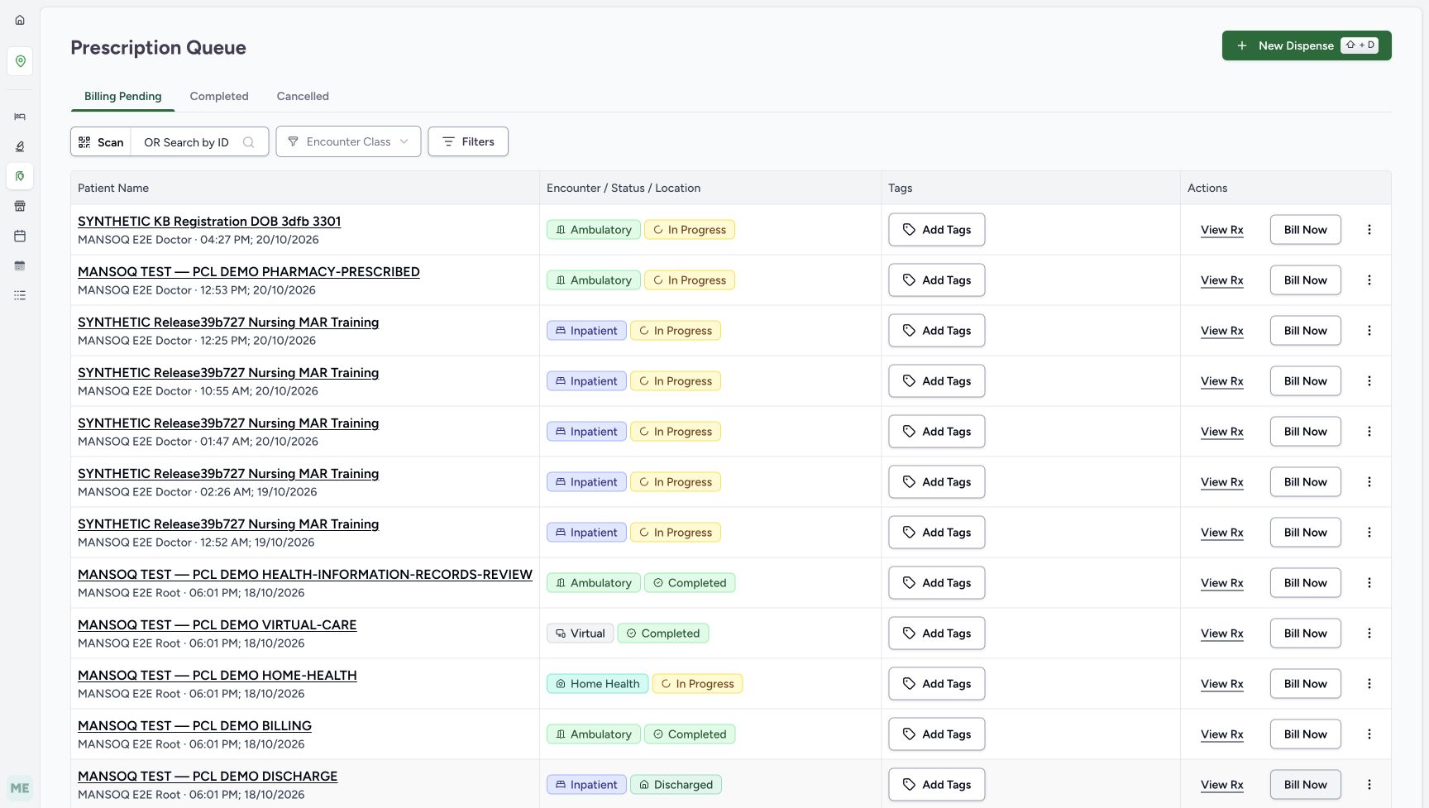Open the filled calendar sidebar icon
Screen dimensions: 1429x808
[x=20, y=265]
